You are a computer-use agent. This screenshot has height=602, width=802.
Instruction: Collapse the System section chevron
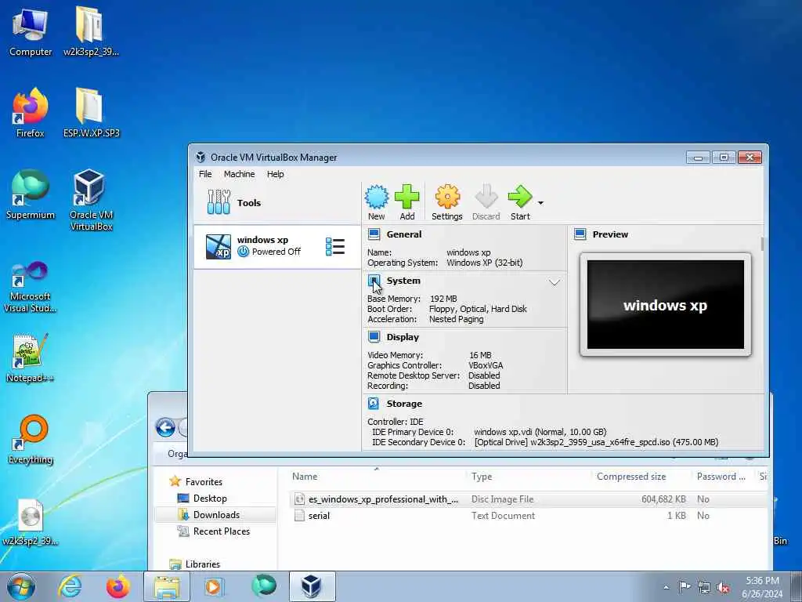point(555,282)
